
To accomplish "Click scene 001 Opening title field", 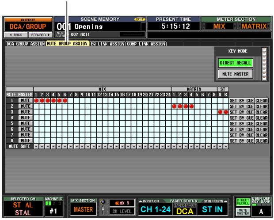I will [99, 27].
